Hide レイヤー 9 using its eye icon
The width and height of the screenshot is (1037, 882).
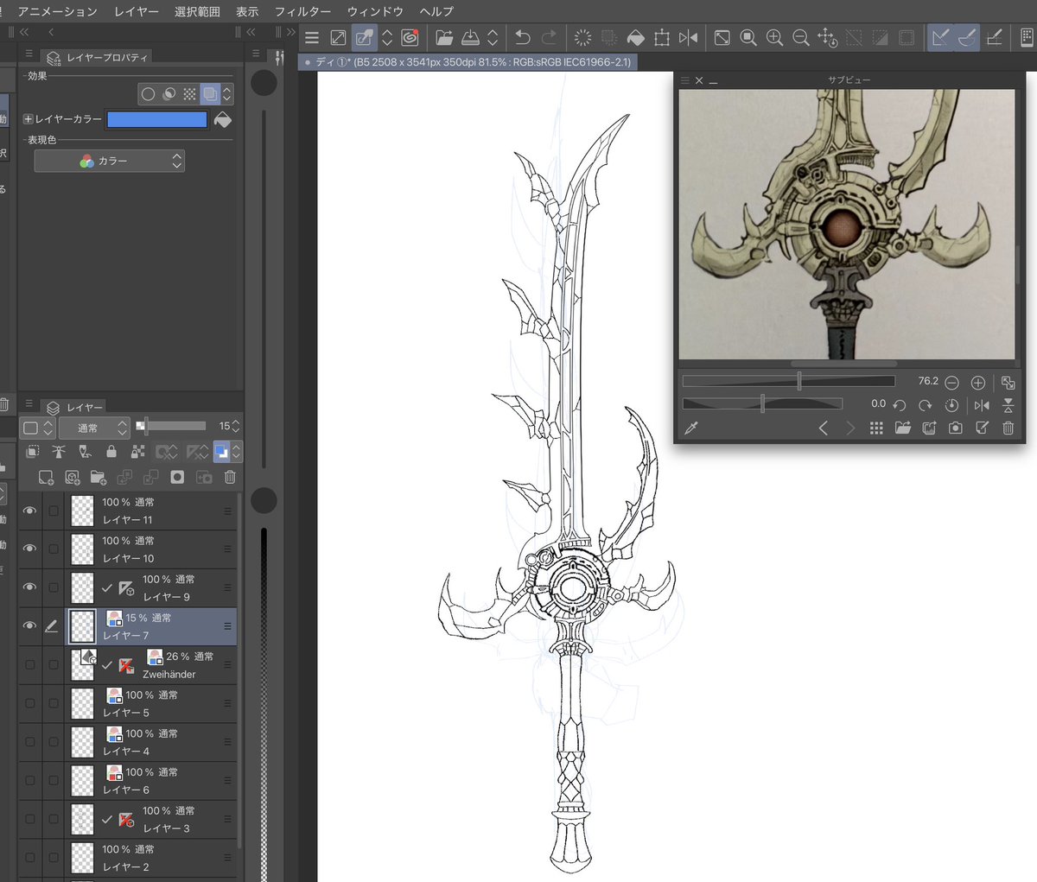pyautogui.click(x=29, y=587)
